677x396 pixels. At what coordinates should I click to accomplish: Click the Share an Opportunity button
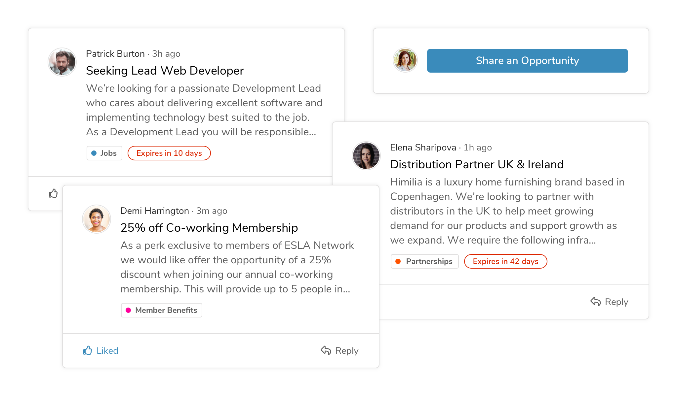point(527,61)
